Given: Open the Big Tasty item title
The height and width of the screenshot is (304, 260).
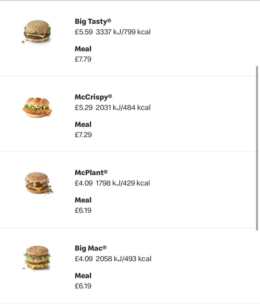Looking at the screenshot, I should [x=93, y=22].
